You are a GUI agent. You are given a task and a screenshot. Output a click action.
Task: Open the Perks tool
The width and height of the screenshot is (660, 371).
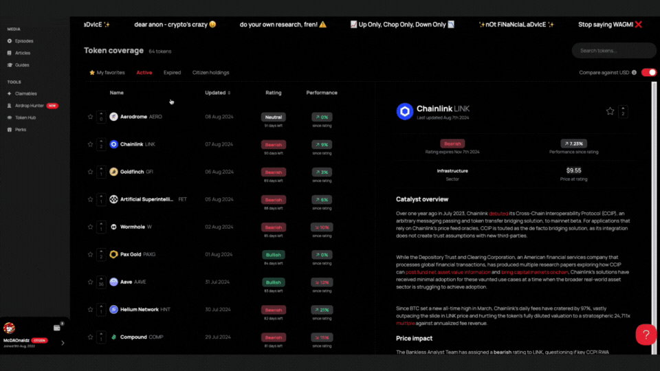coord(16,130)
